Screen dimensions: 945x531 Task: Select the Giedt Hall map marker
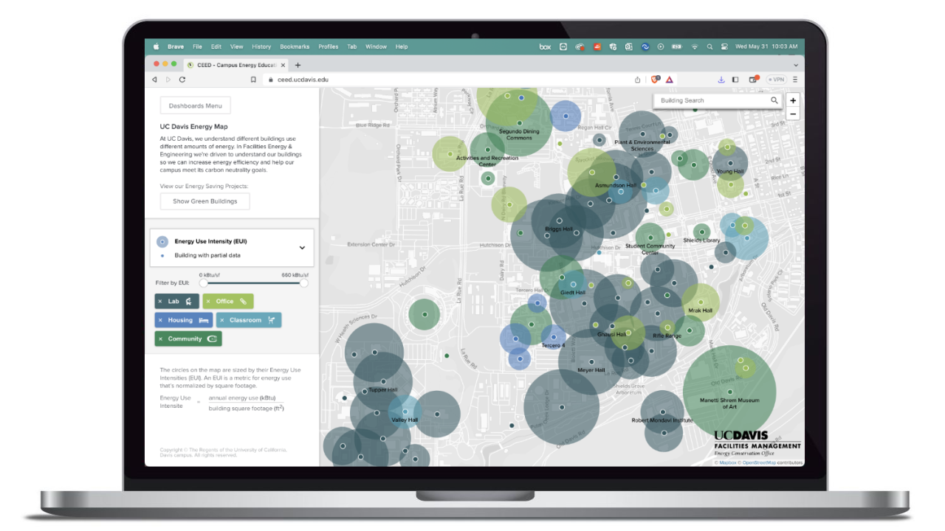click(x=572, y=284)
